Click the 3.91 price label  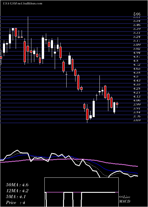(137, 108)
